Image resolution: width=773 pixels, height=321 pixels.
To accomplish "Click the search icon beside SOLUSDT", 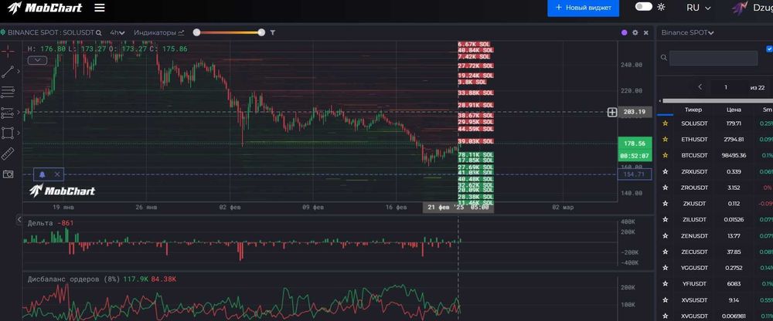I will pos(99,33).
